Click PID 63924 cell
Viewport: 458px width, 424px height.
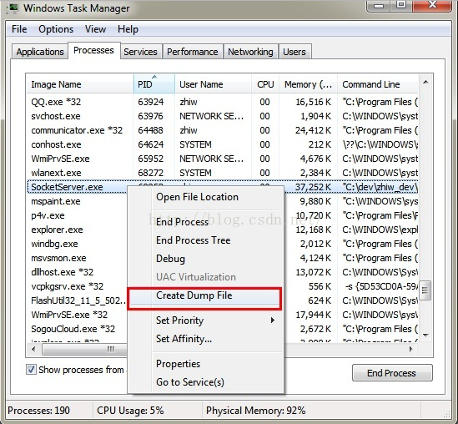pos(151,102)
